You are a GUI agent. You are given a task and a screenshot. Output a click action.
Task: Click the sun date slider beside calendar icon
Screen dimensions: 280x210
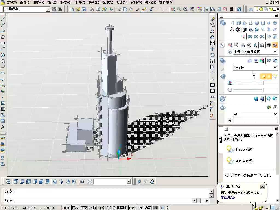tap(247, 83)
